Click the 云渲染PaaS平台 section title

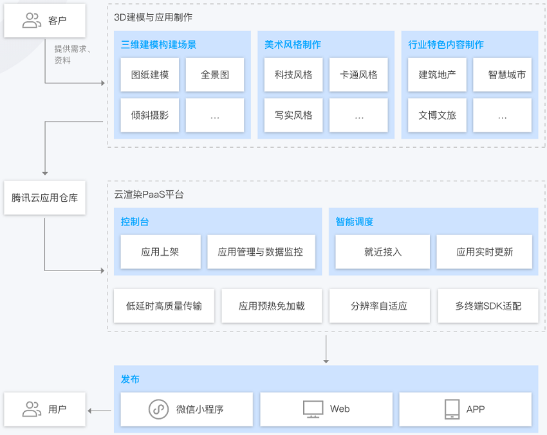coord(149,194)
